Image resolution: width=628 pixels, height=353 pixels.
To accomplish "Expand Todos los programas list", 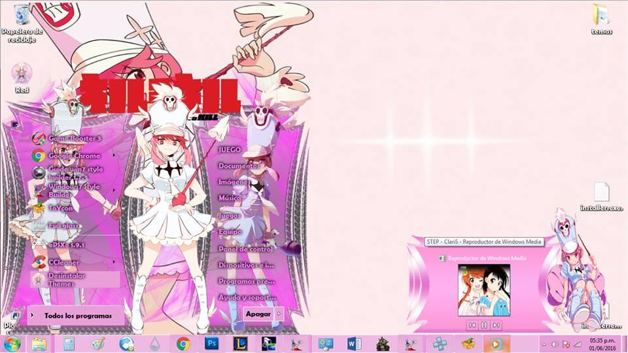I will click(77, 316).
